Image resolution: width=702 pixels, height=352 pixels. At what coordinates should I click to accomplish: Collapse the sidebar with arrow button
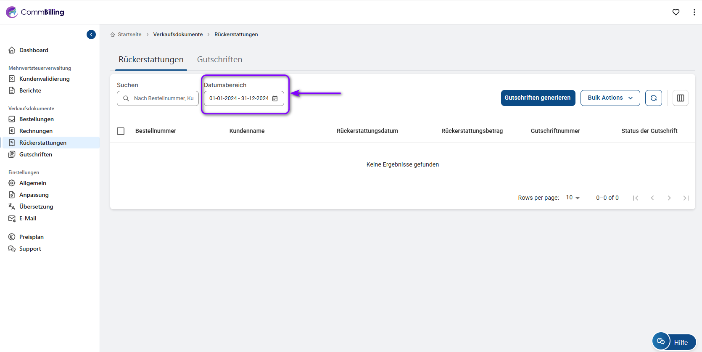point(91,34)
